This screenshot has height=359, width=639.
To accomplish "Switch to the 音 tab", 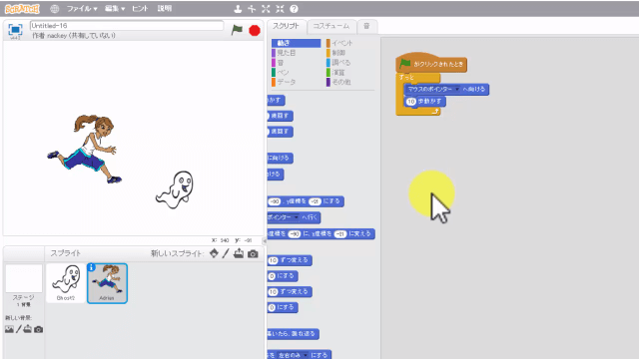I will 366,26.
